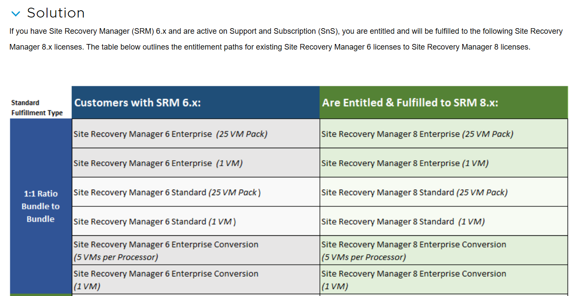This screenshot has height=296, width=573.
Task: Select the 'Standard Fulfillment Type' label
Action: click(x=37, y=108)
